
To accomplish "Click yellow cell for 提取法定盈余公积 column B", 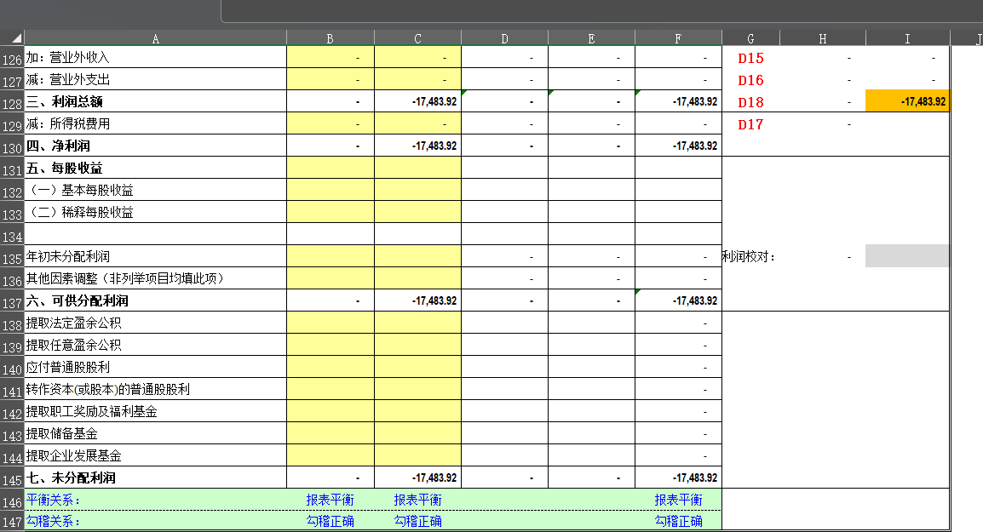I will click(x=331, y=323).
